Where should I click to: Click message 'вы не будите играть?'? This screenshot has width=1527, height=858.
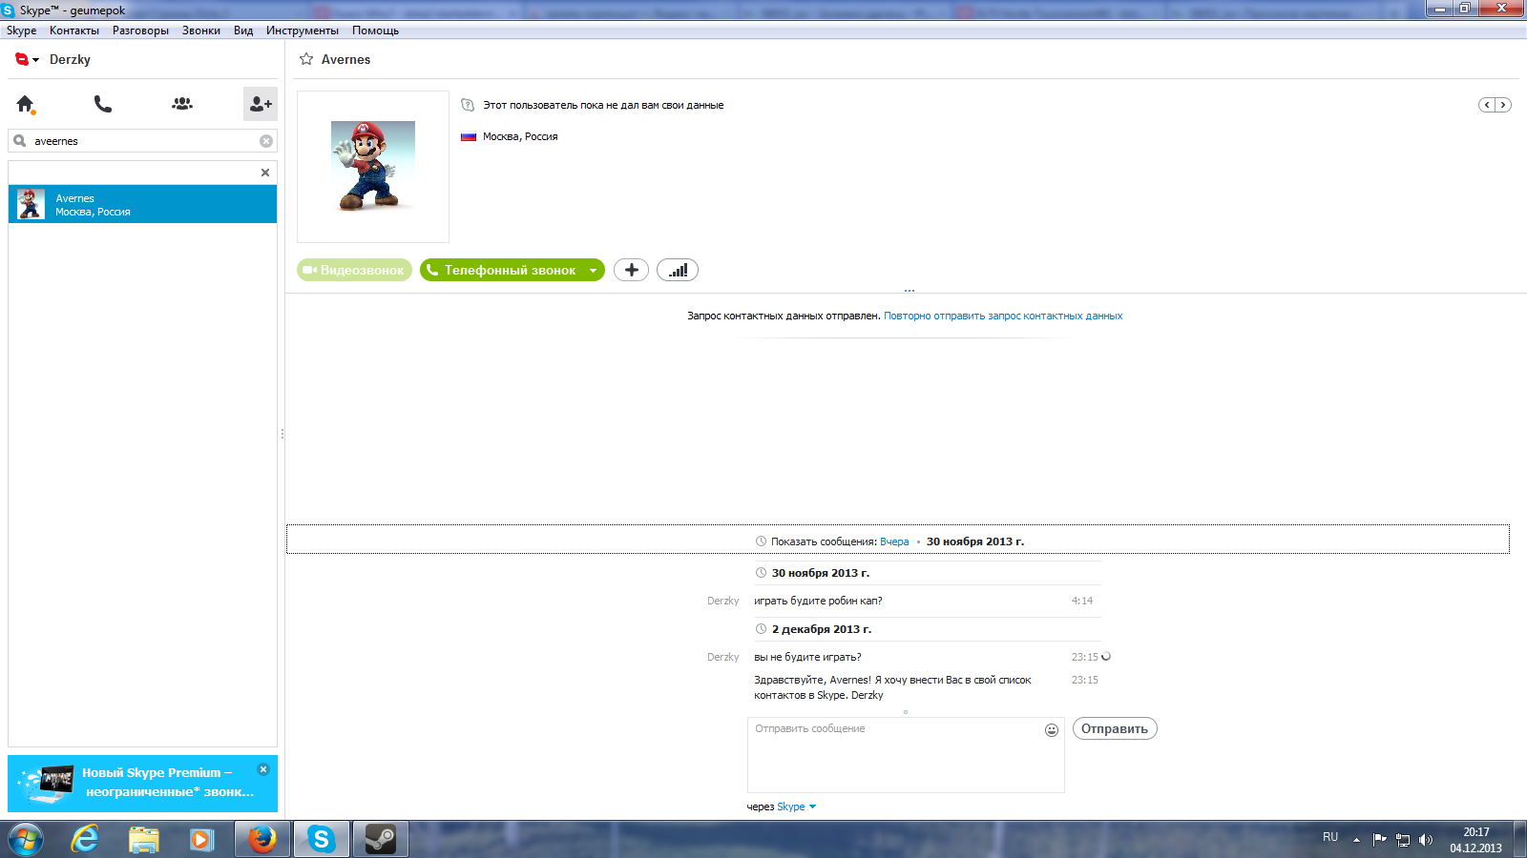coord(807,657)
